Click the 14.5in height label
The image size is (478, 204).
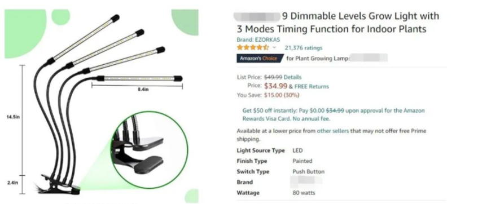[13, 117]
